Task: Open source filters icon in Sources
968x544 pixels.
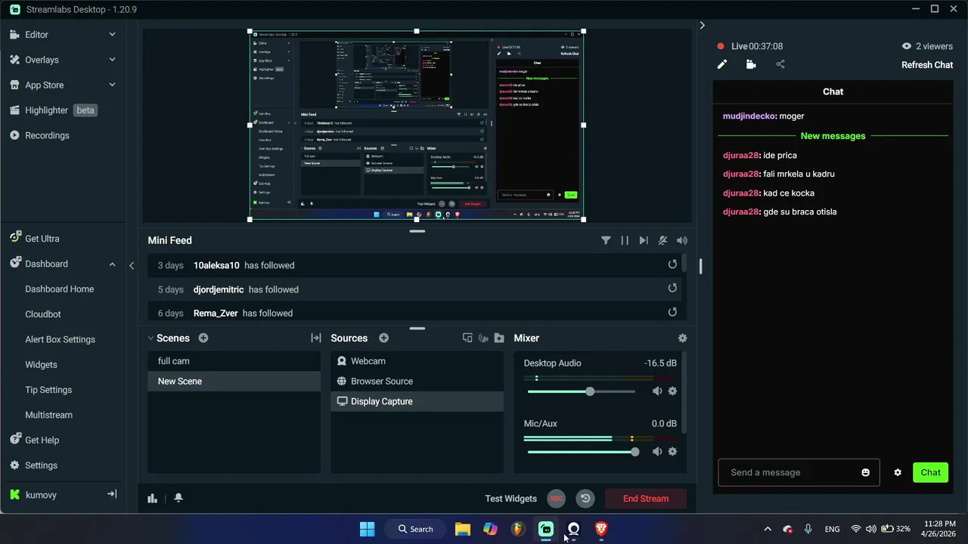Action: tap(483, 338)
